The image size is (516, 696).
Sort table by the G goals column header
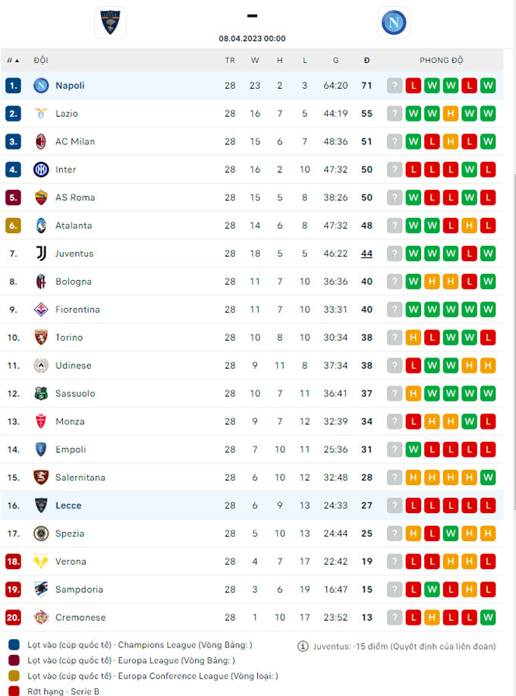tap(335, 60)
